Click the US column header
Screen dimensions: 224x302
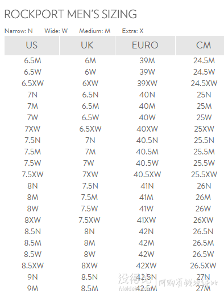tap(32, 46)
